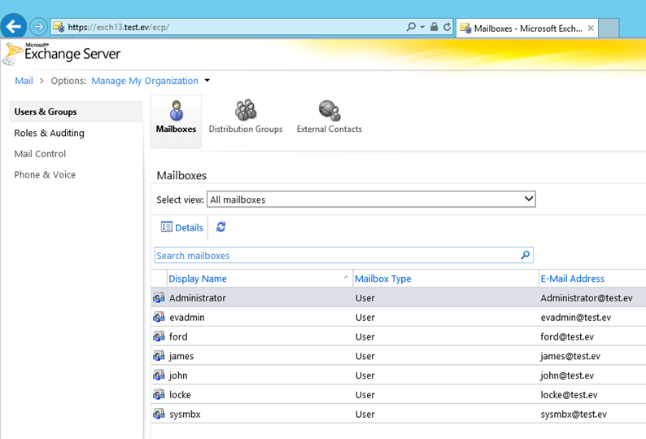Open the Select view All mailboxes dropdown
Image resolution: width=646 pixels, height=439 pixels.
[371, 200]
